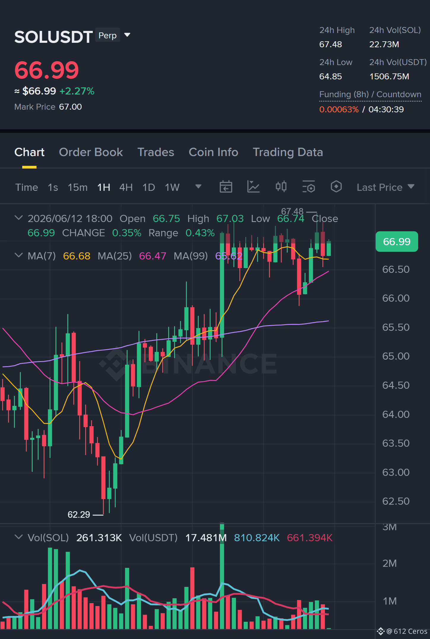Switch to the Order Book tab
430x639 pixels.
point(91,152)
